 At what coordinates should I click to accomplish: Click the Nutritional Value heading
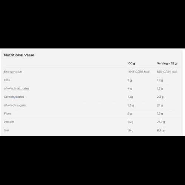(x=19, y=55)
